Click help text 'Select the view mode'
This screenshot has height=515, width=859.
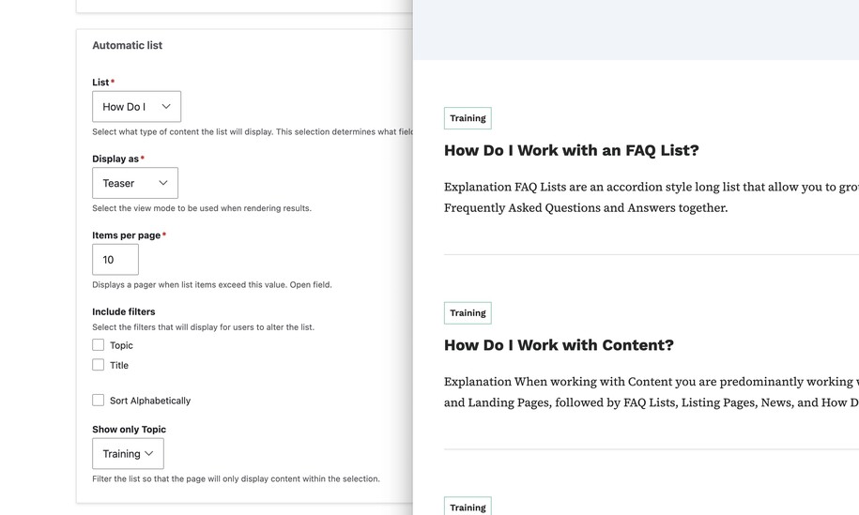pyautogui.click(x=202, y=208)
